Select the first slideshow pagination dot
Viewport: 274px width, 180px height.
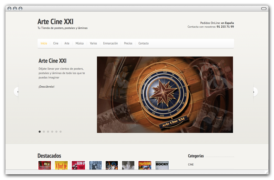(40, 132)
